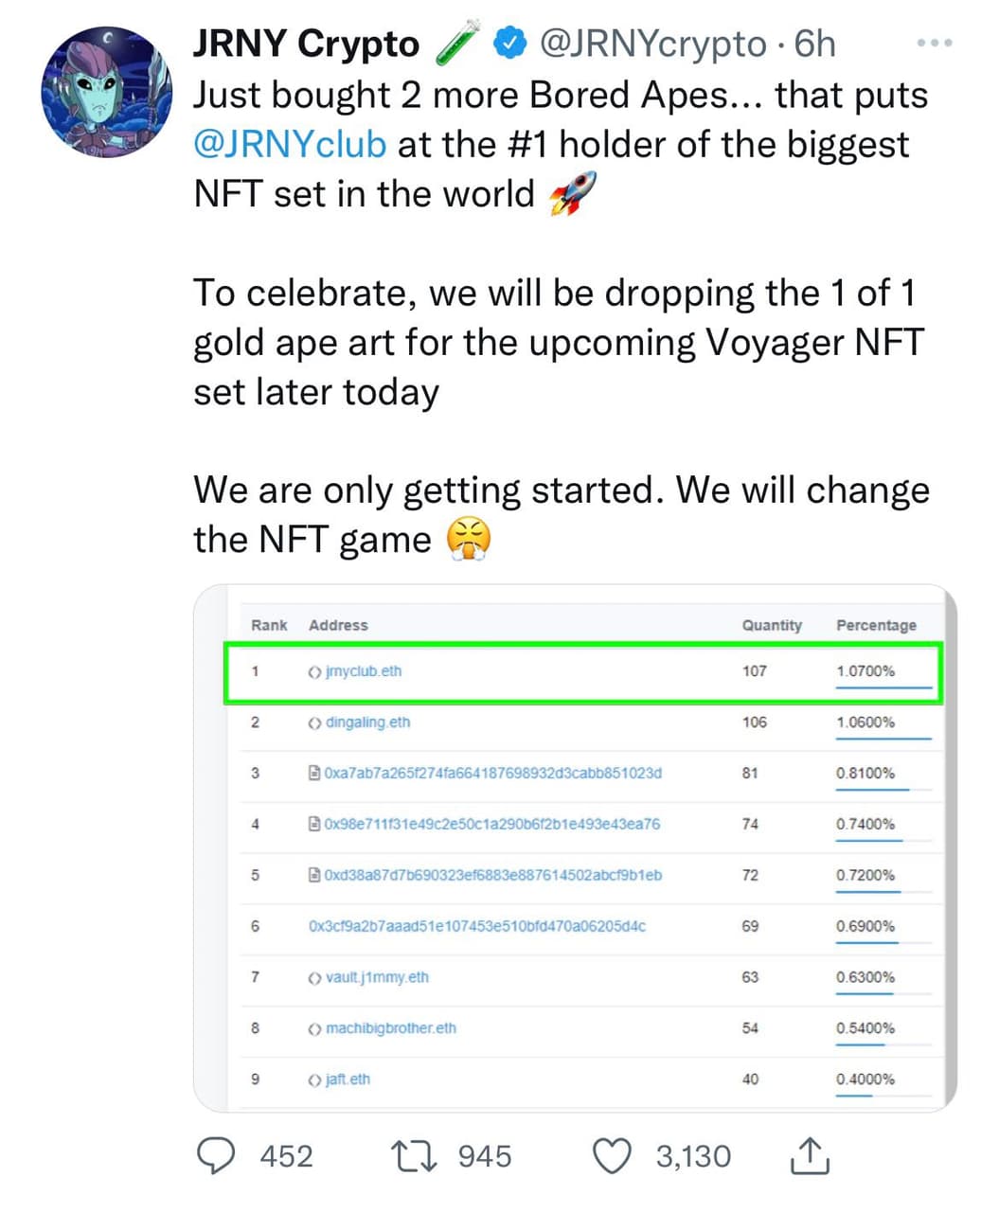Select the dingaling.eth address link
The width and height of the screenshot is (999, 1212).
point(367,722)
